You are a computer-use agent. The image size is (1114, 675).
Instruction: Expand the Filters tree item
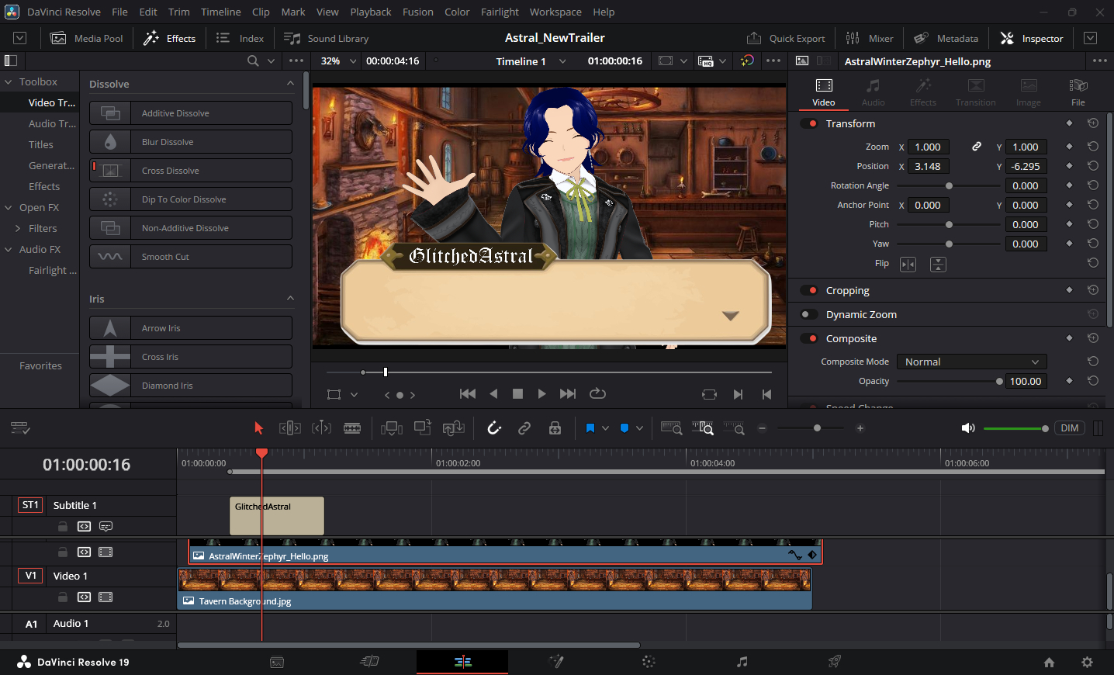18,228
